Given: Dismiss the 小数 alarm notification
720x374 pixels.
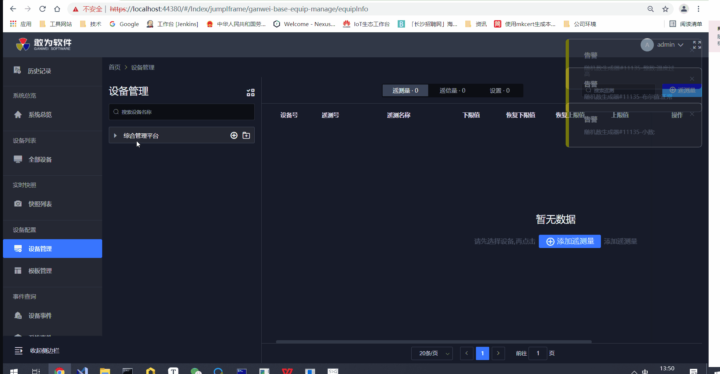Looking at the screenshot, I should [692, 114].
